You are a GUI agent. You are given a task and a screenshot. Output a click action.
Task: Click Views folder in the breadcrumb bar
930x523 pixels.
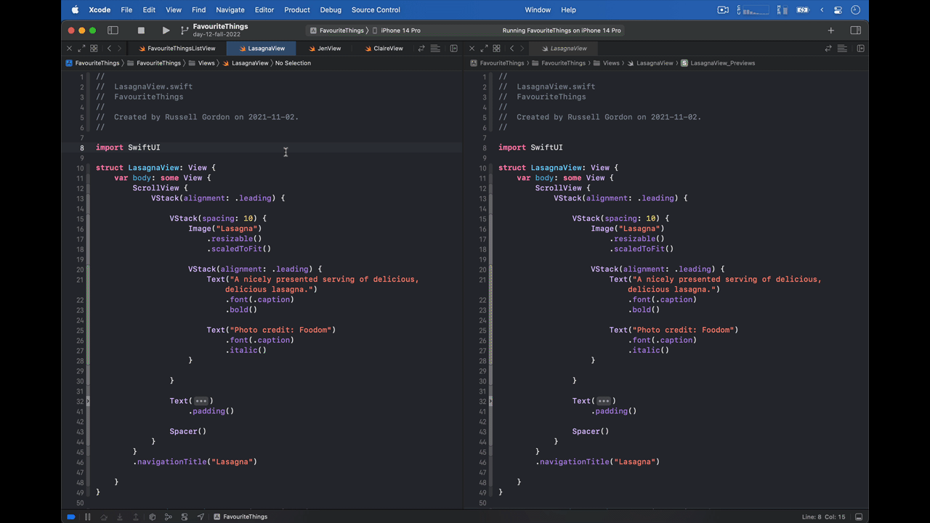tap(206, 63)
